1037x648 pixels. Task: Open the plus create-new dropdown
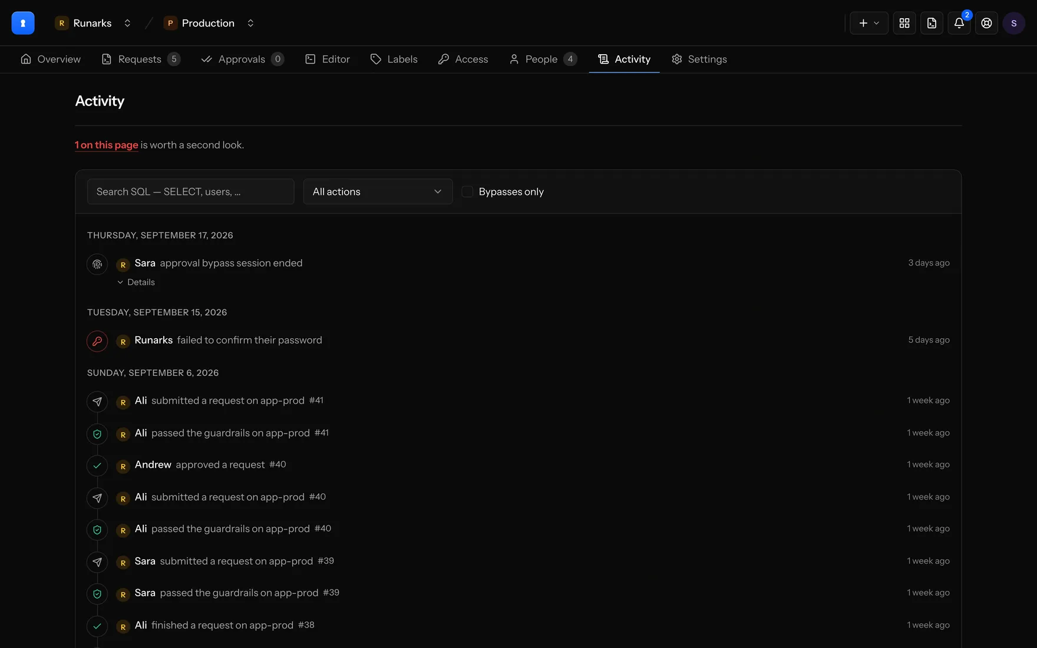(x=869, y=23)
